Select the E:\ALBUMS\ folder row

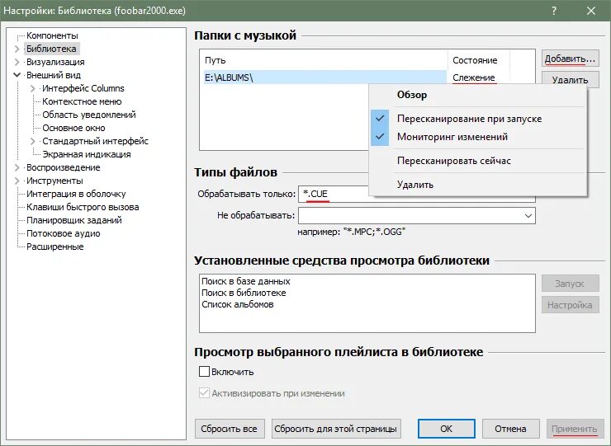tap(325, 77)
